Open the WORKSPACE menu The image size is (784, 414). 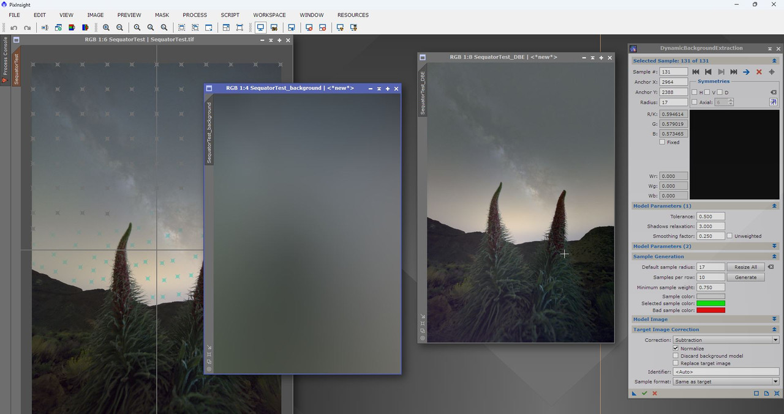[269, 15]
